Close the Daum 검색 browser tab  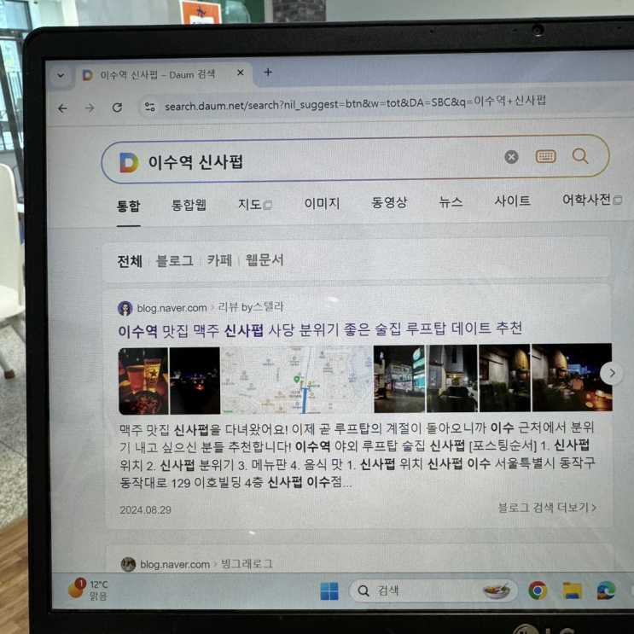[240, 73]
